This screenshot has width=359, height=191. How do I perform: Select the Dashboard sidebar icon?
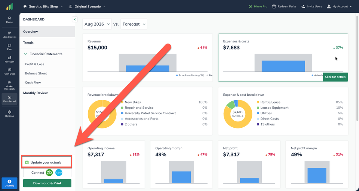click(x=9, y=99)
